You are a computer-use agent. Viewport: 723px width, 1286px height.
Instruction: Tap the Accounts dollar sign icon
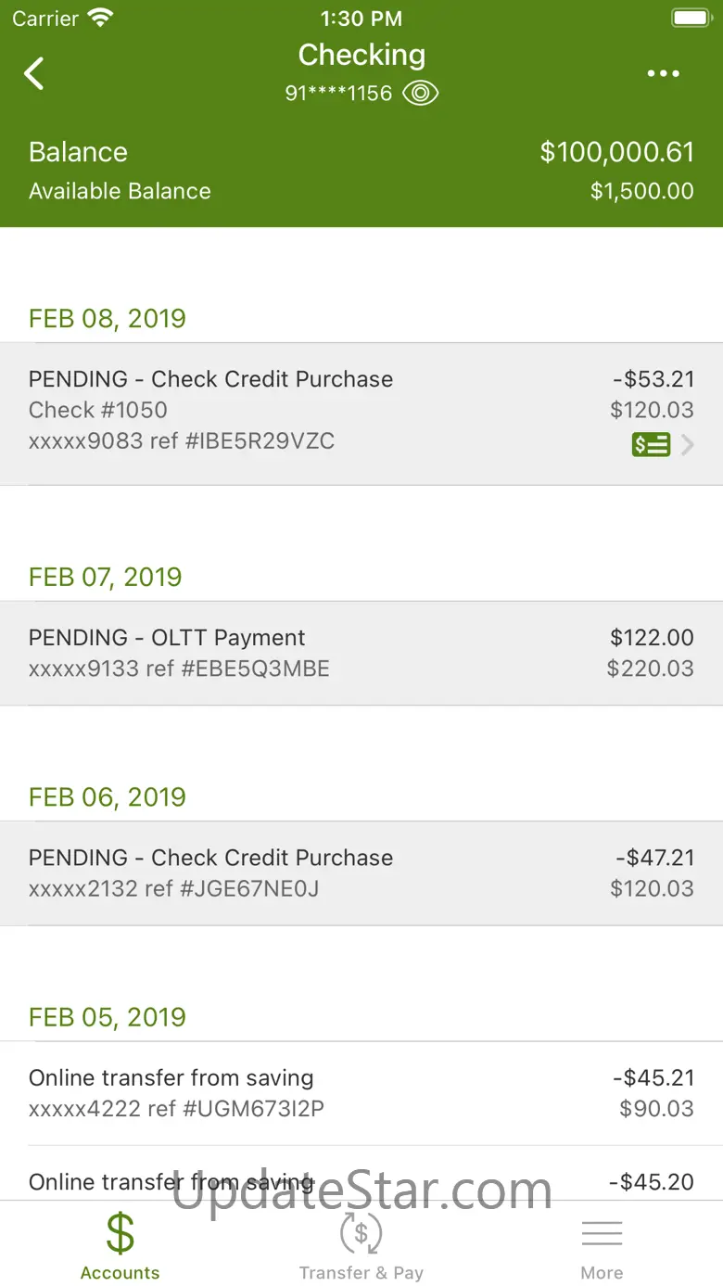120,1233
